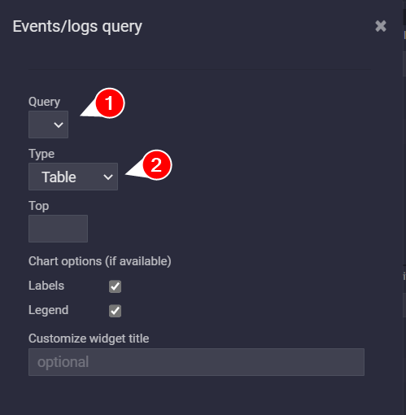Click into the Top input field
This screenshot has width=406, height=415.
click(58, 229)
